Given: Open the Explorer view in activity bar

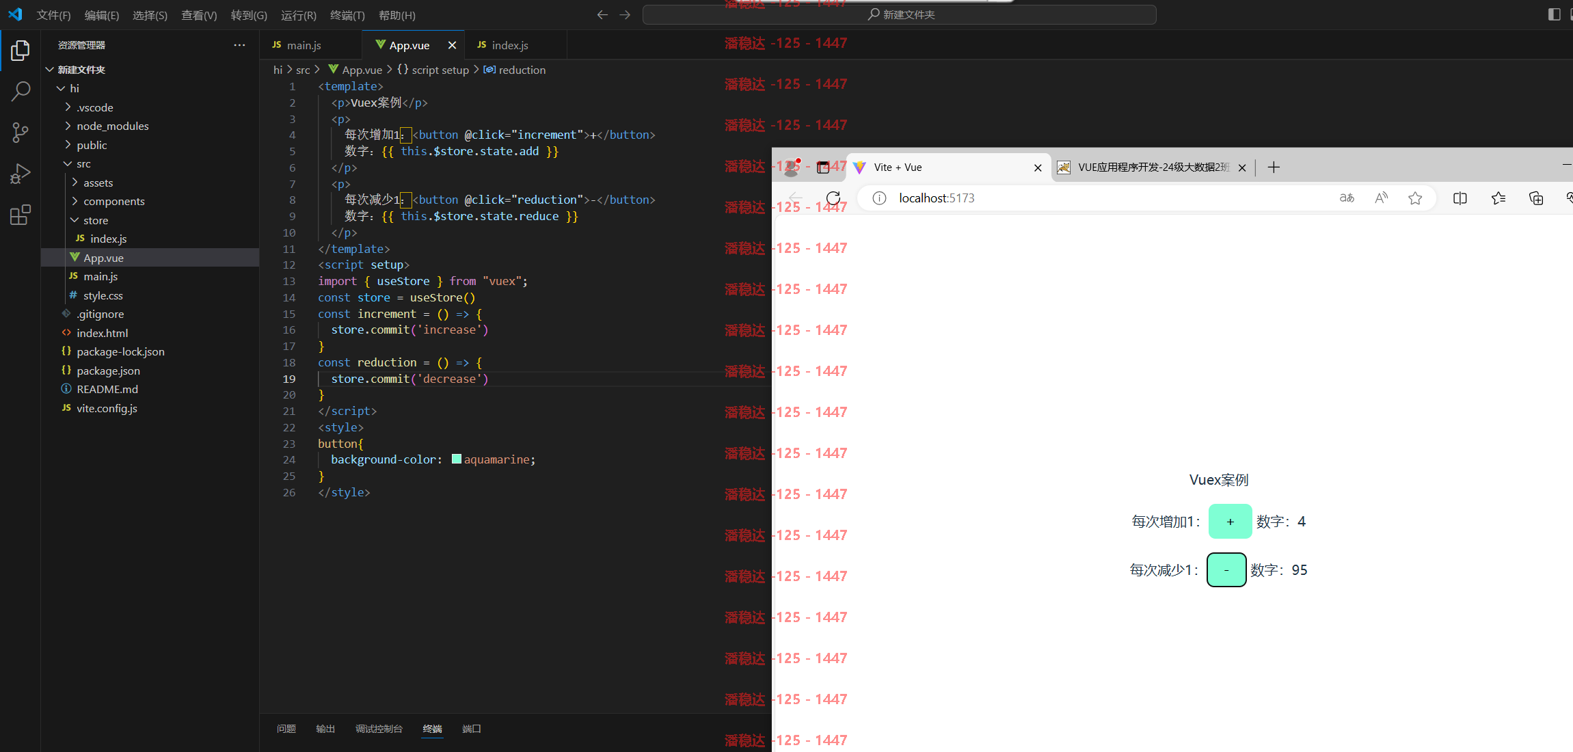Looking at the screenshot, I should coord(21,50).
